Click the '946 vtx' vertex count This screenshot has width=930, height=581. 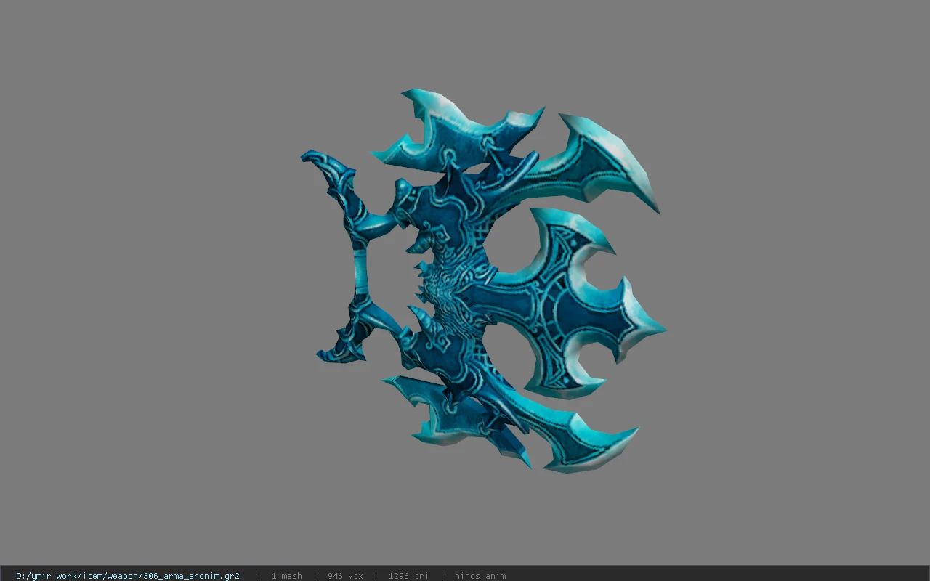[x=345, y=576]
